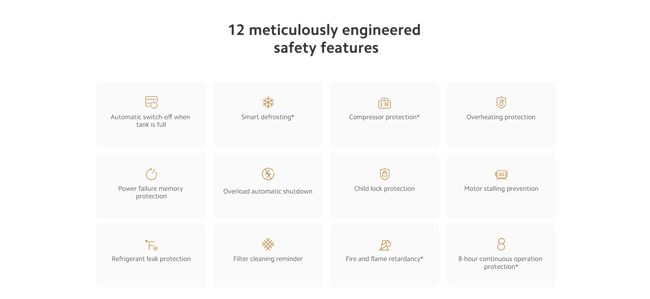This screenshot has width=650, height=299.
Task: Click the Child lock protection text
Action: (384, 189)
